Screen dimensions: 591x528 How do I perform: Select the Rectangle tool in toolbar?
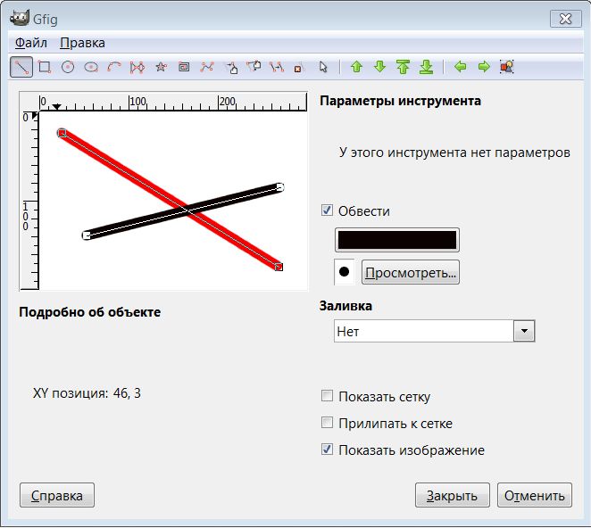pyautogui.click(x=45, y=67)
